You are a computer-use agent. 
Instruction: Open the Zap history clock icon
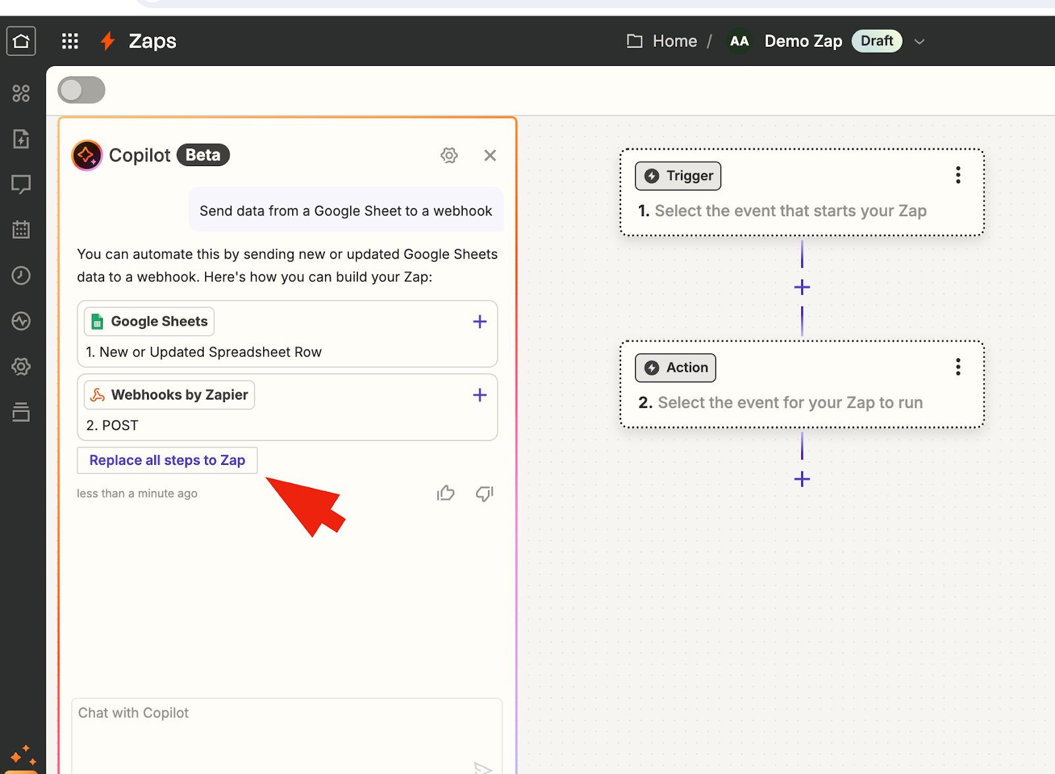point(21,275)
